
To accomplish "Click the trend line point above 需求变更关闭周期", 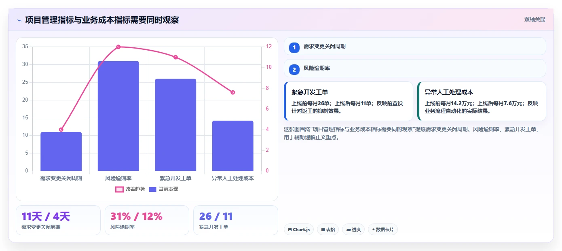I will pos(61,130).
